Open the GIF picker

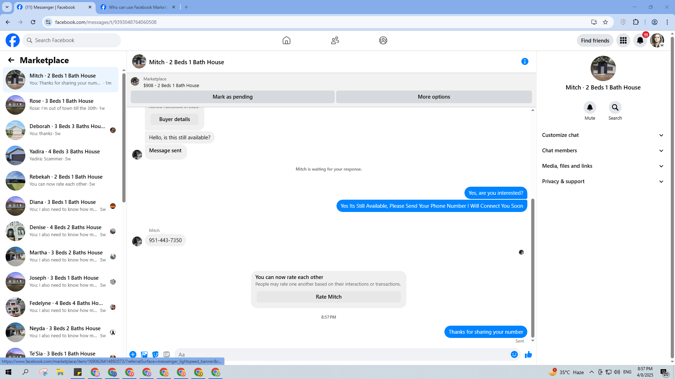166,354
